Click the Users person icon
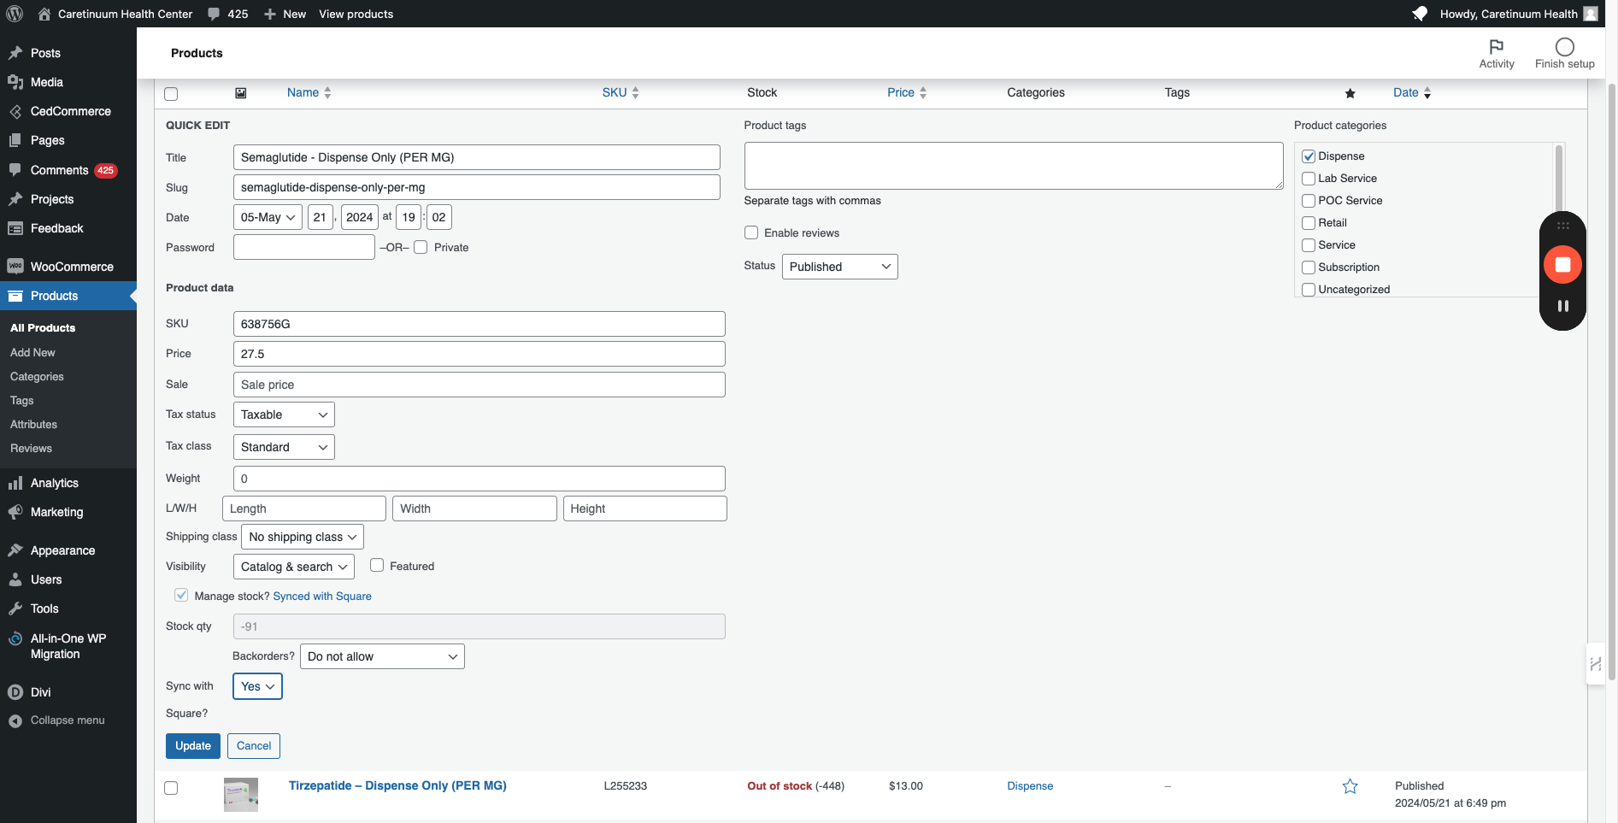Image resolution: width=1618 pixels, height=823 pixels. 15,579
